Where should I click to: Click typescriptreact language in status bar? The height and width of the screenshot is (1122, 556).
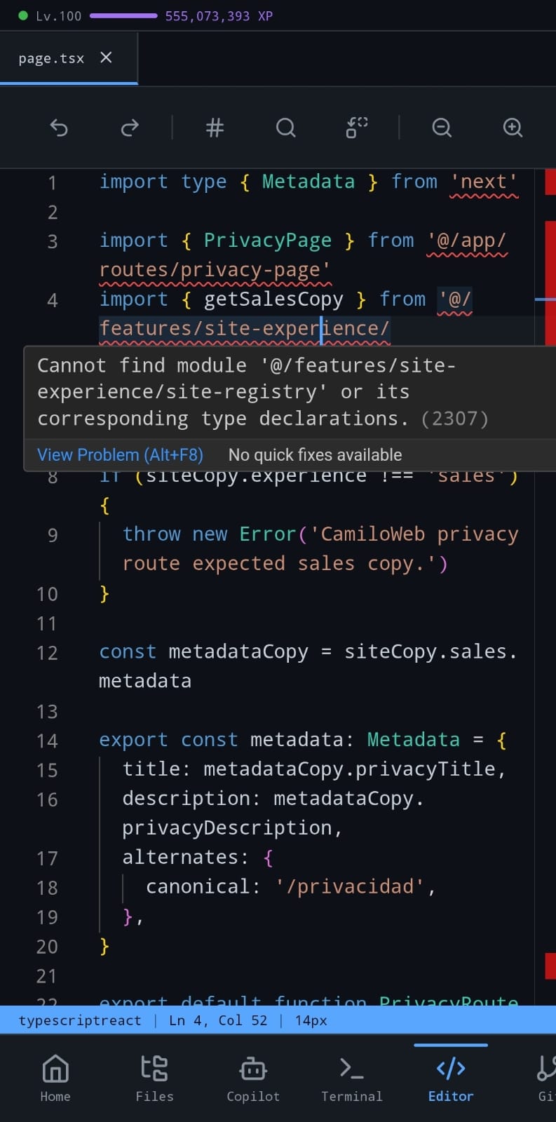pyautogui.click(x=80, y=1020)
